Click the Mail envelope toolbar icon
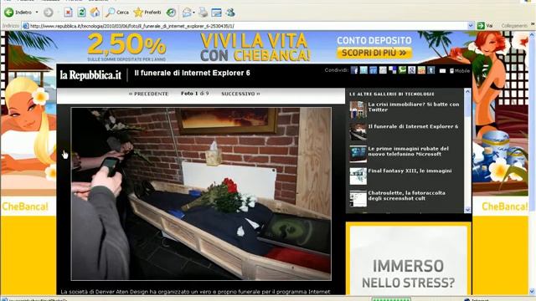 pyautogui.click(x=187, y=13)
